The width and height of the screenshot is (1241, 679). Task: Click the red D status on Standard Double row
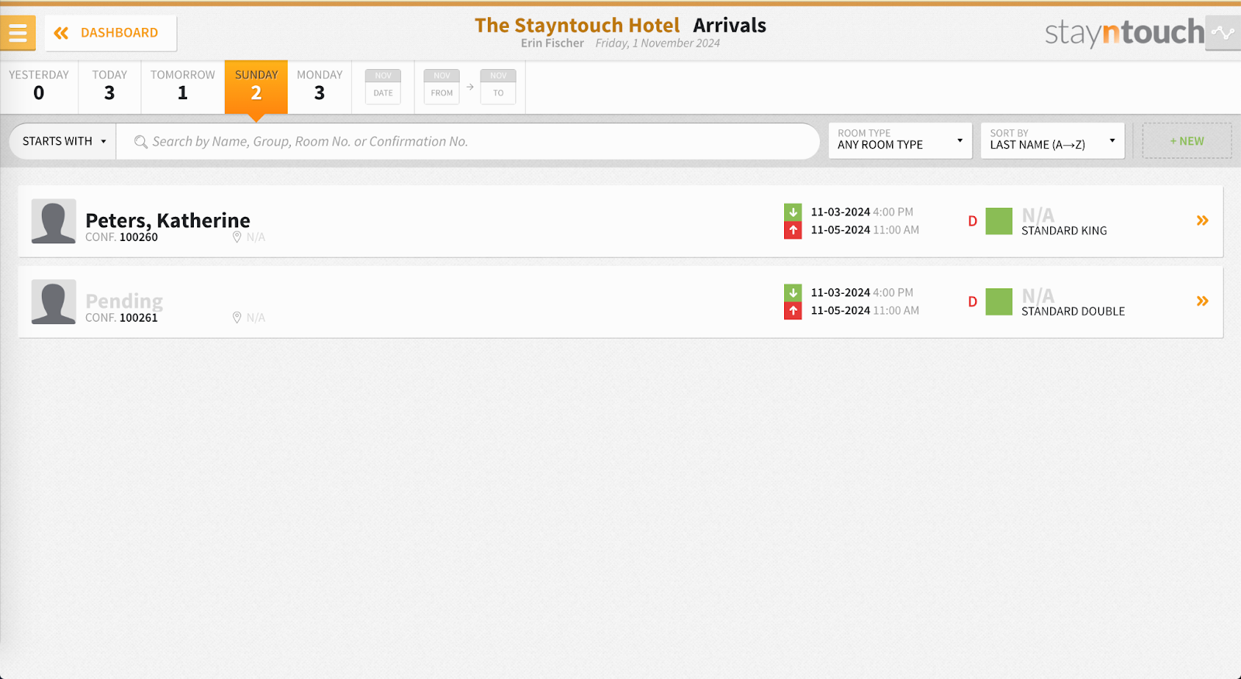[973, 302]
